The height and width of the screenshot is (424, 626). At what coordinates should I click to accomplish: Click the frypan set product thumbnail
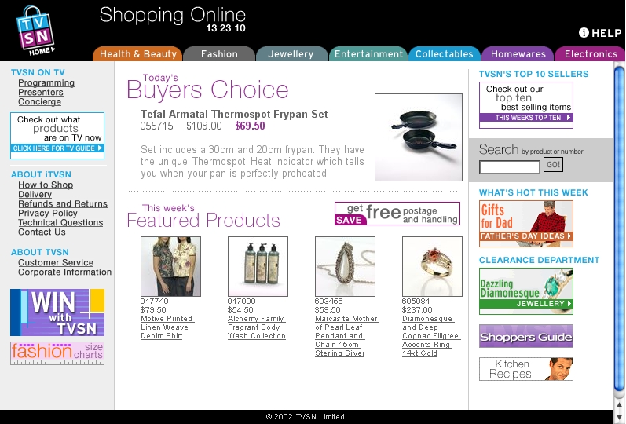[419, 137]
